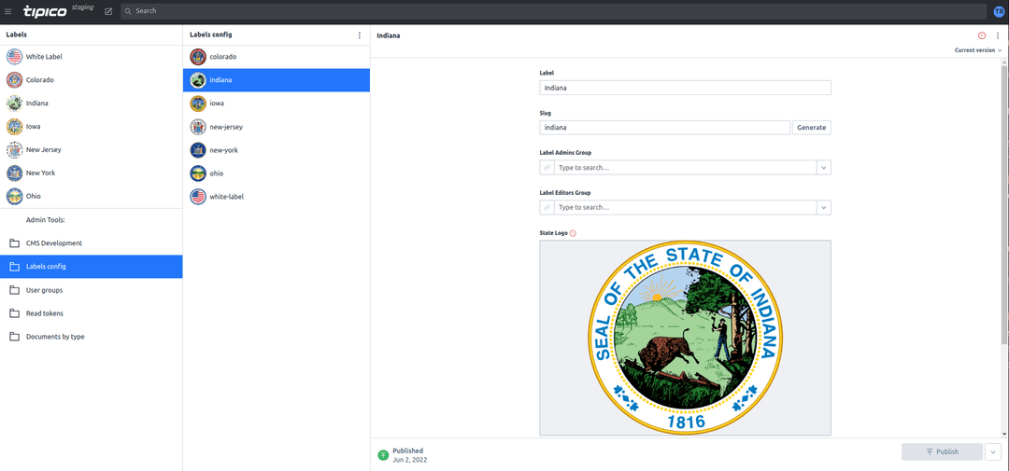This screenshot has height=471, width=1009.
Task: Click the compose new document icon
Action: point(108,11)
